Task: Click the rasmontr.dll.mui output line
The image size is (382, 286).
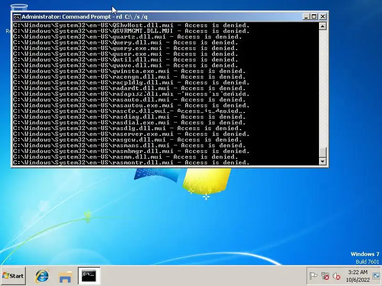Action: click(132, 163)
